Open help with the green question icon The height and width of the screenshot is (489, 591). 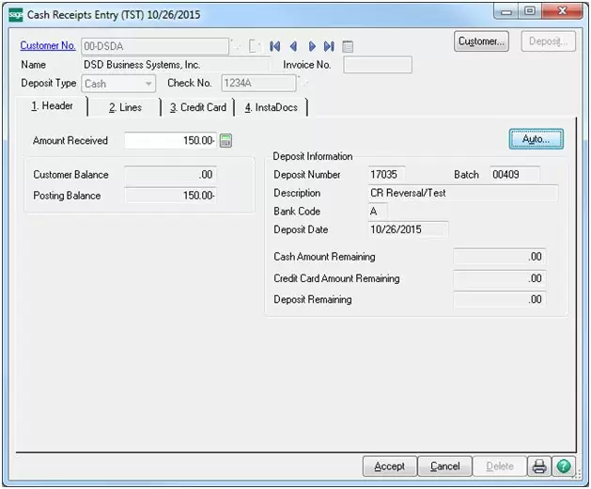(564, 466)
